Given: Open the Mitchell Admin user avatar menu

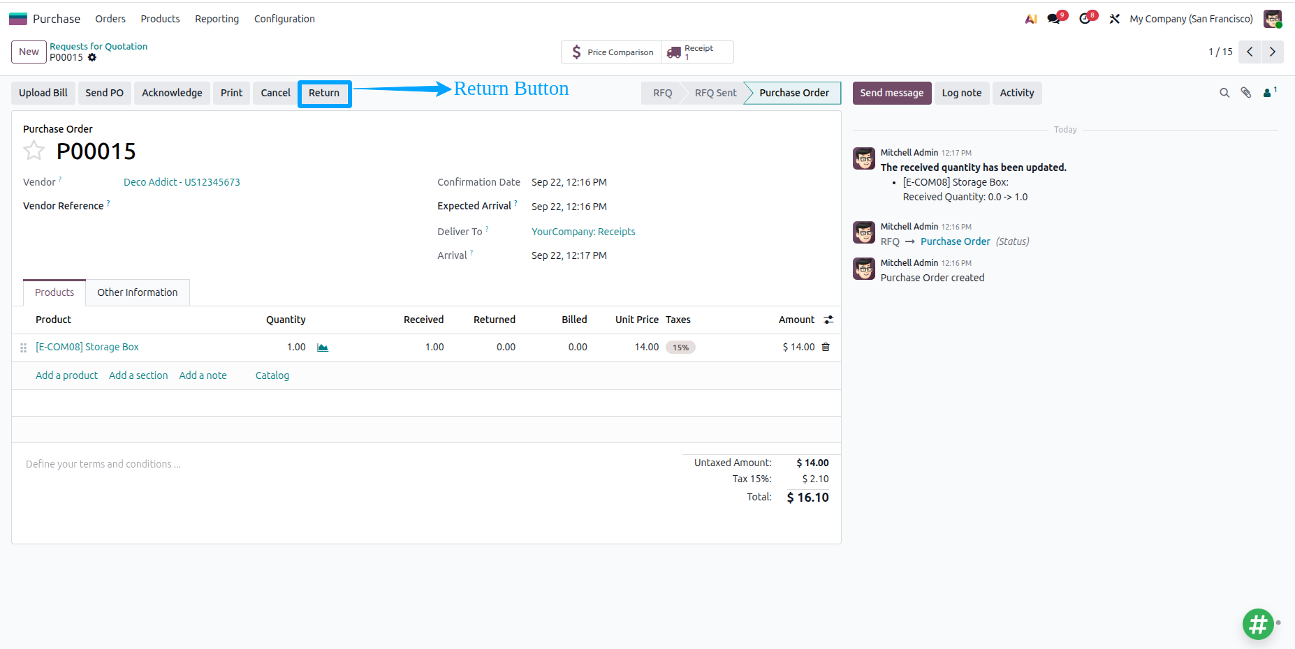Looking at the screenshot, I should (1273, 19).
